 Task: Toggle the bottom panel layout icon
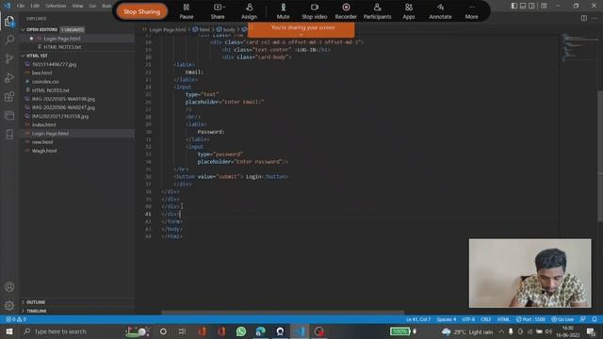point(523,6)
